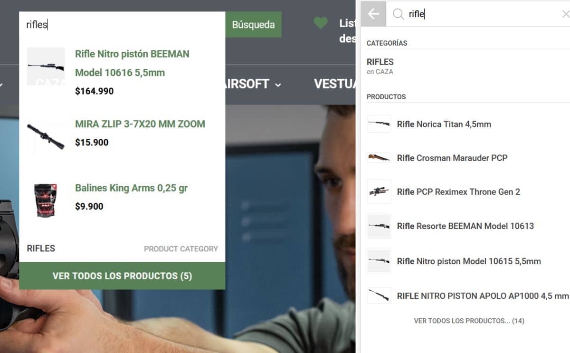Image resolution: width=570 pixels, height=353 pixels.
Task: Click the Balines King Arms bag thumbnail
Action: tap(46, 200)
